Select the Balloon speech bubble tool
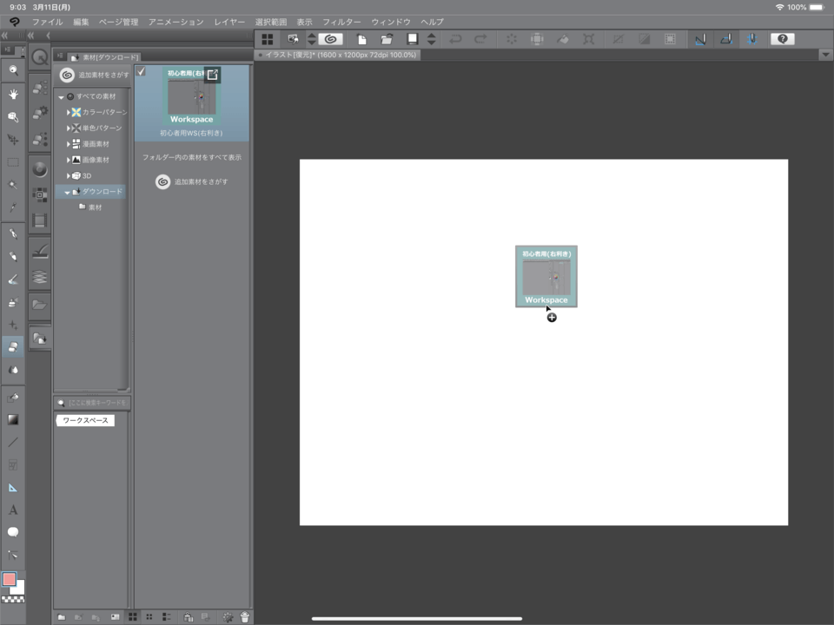Viewport: 834px width, 625px height. point(13,532)
